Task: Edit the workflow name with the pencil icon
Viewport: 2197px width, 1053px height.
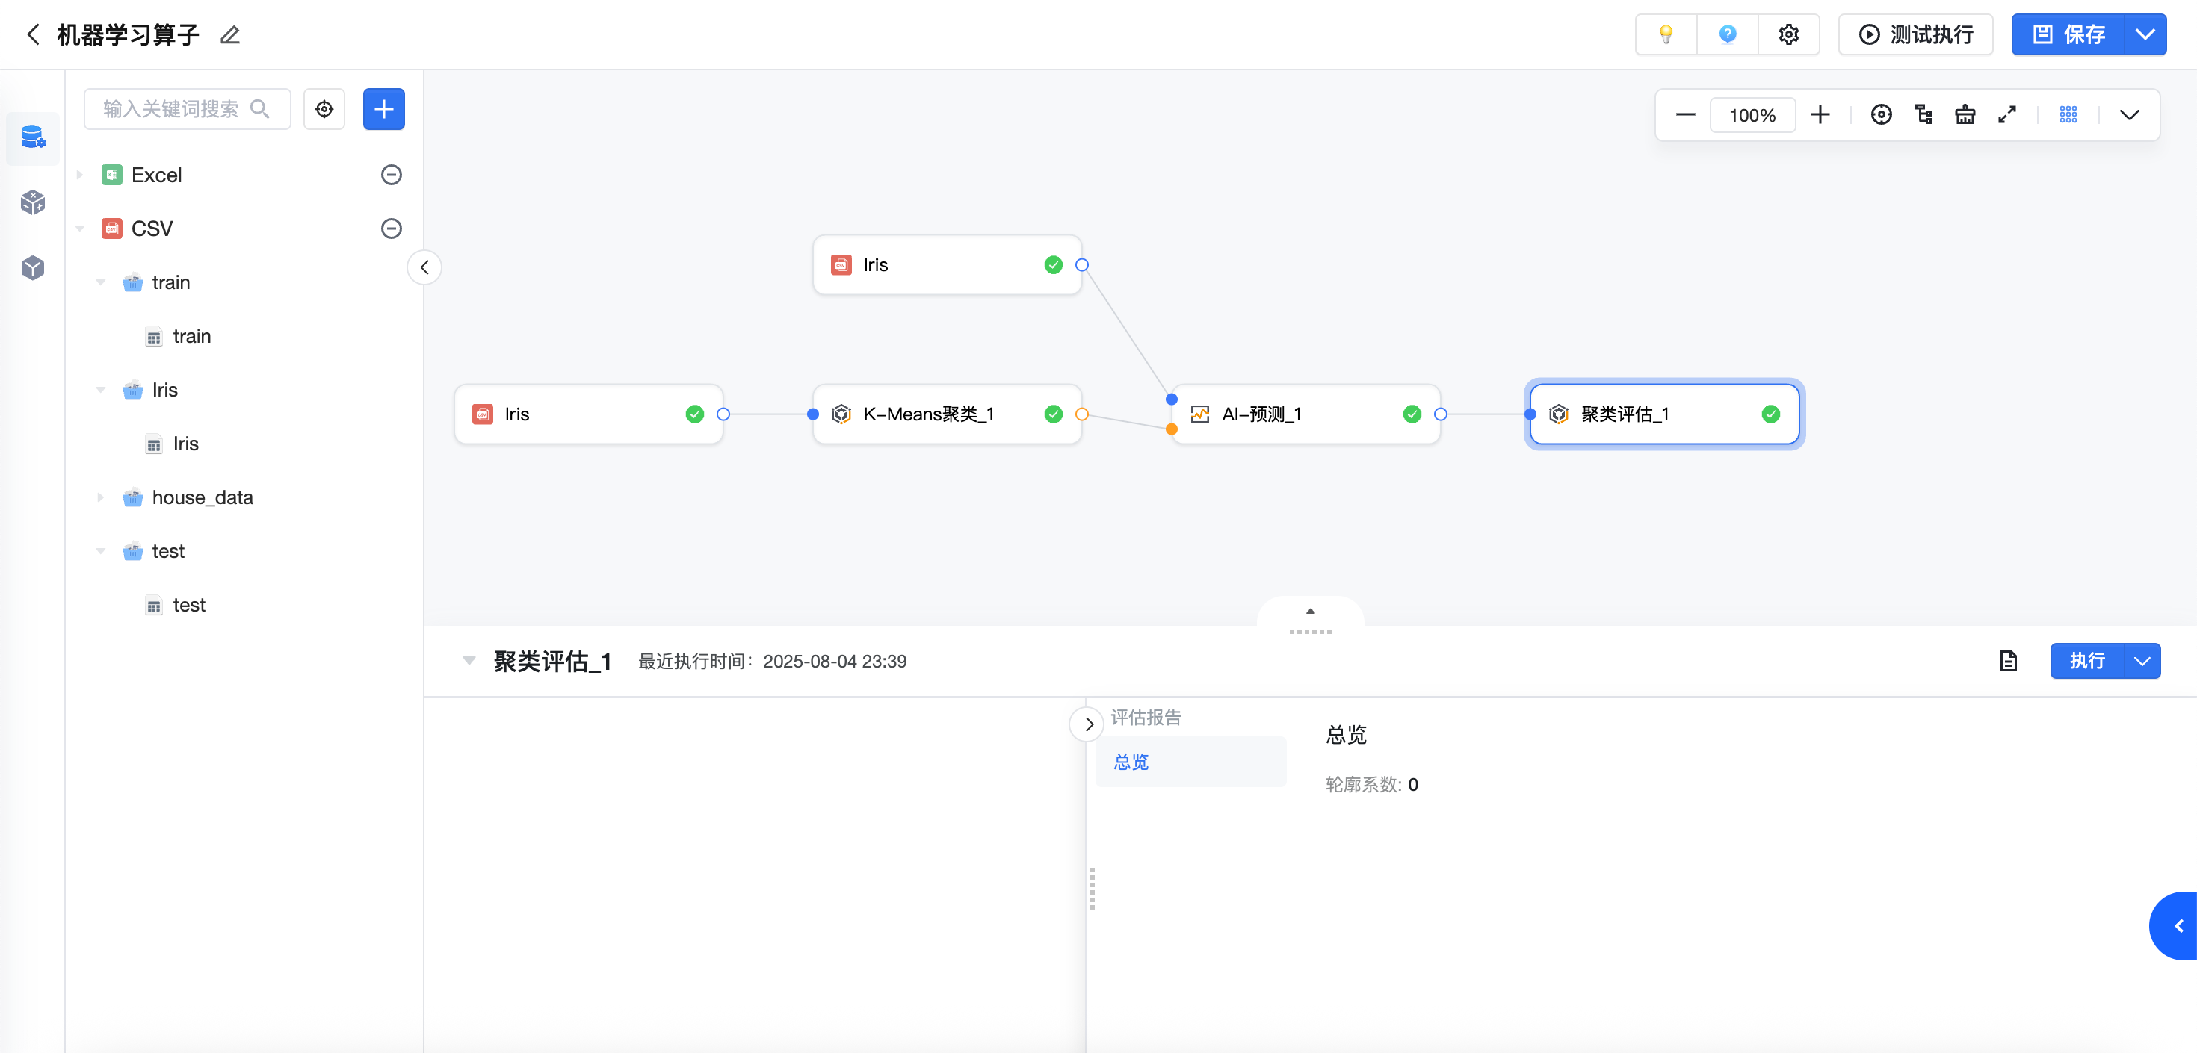Action: [229, 35]
